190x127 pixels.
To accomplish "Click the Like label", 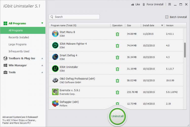I will pyautogui.click(x=138, y=5).
